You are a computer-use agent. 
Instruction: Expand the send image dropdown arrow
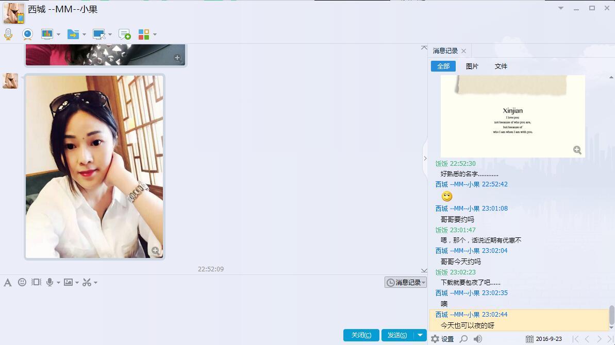(x=77, y=282)
